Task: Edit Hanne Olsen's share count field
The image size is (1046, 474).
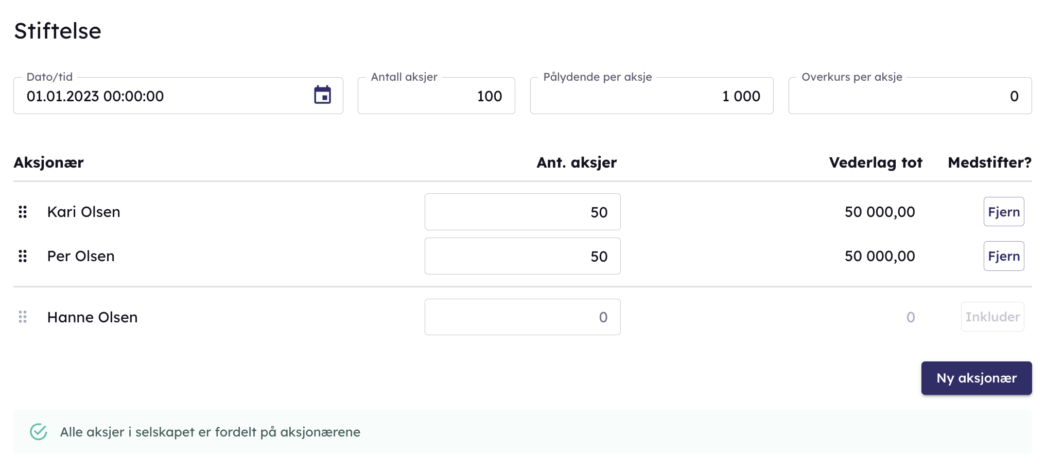Action: coord(522,317)
